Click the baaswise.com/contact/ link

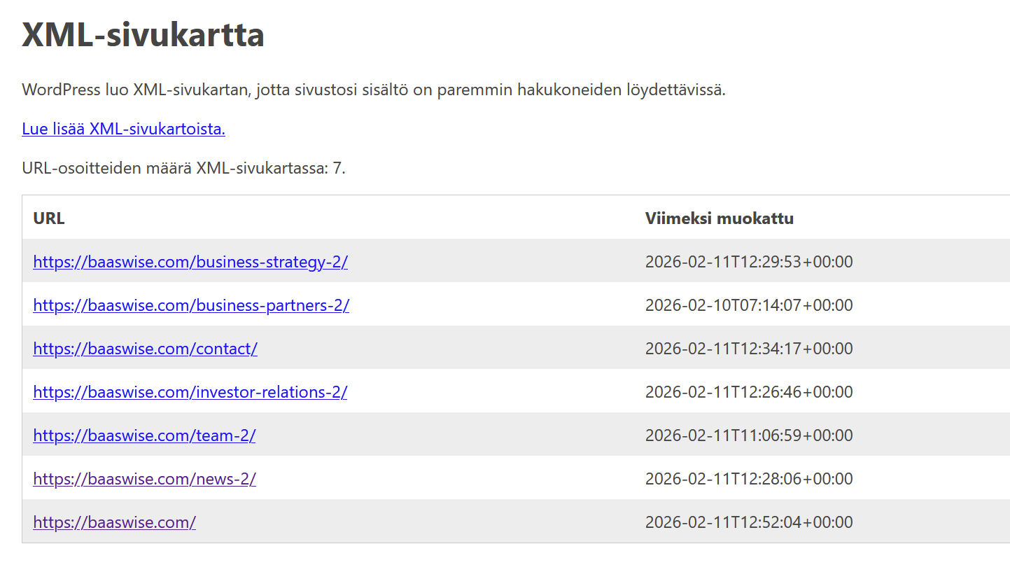point(145,349)
